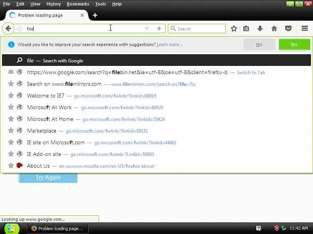Select 'file — Search with Google' suggestion
Viewport: 313px width, 234px height.
pos(156,60)
